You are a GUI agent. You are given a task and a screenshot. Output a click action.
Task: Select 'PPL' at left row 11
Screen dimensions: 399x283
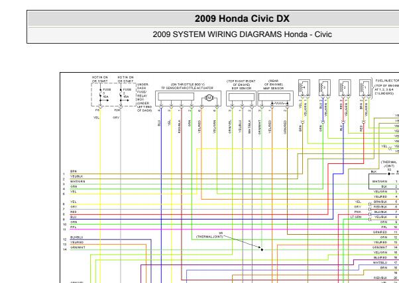click(74, 227)
